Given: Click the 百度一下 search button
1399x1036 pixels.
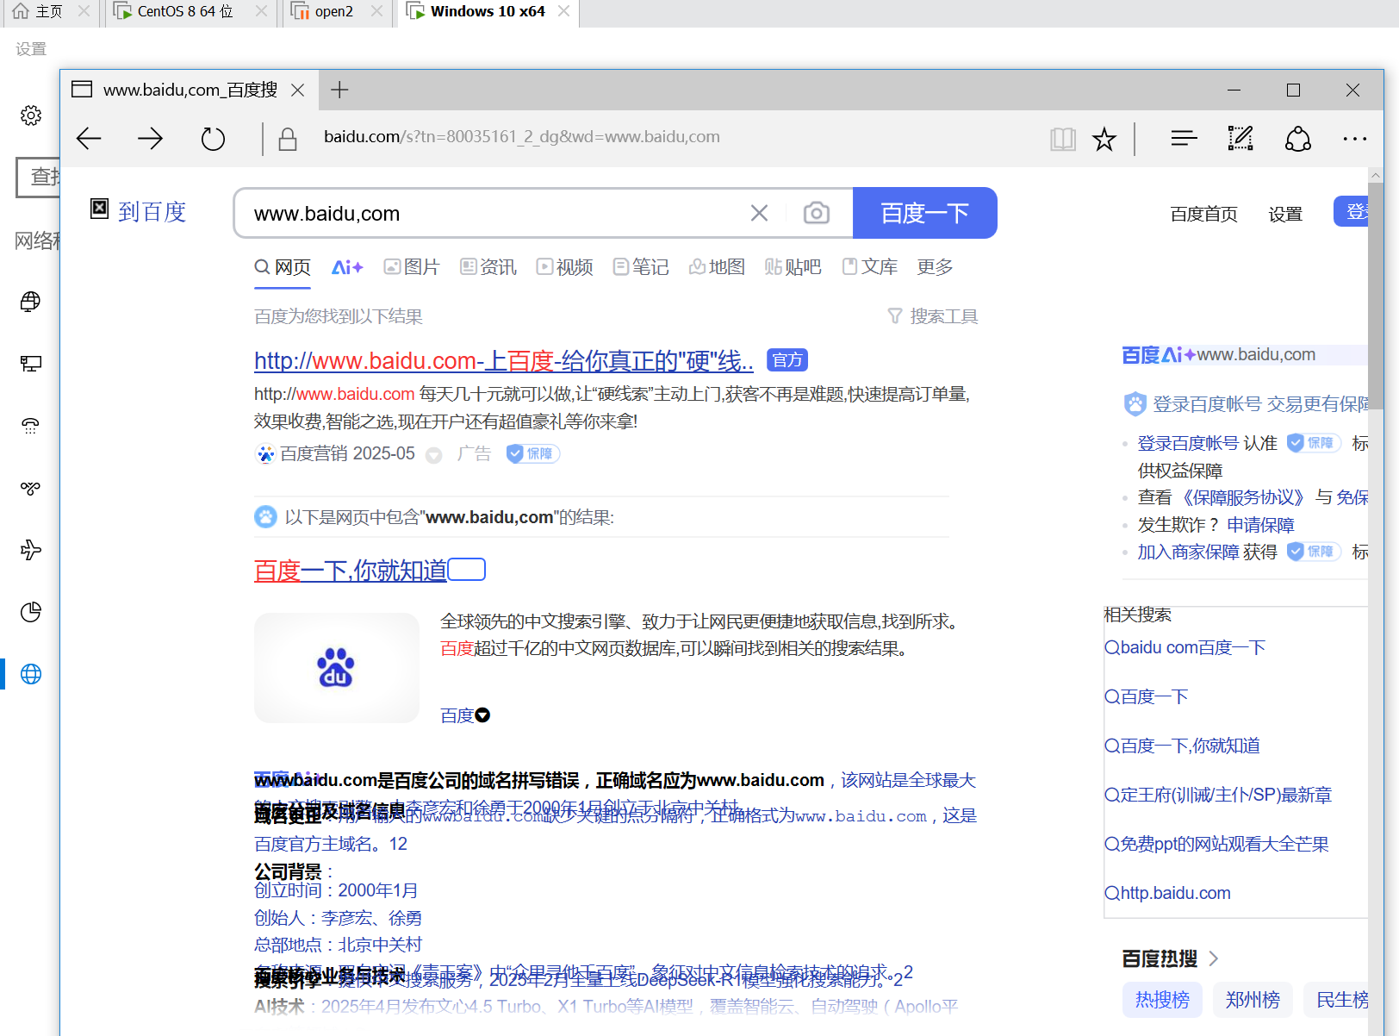Looking at the screenshot, I should [x=925, y=213].
